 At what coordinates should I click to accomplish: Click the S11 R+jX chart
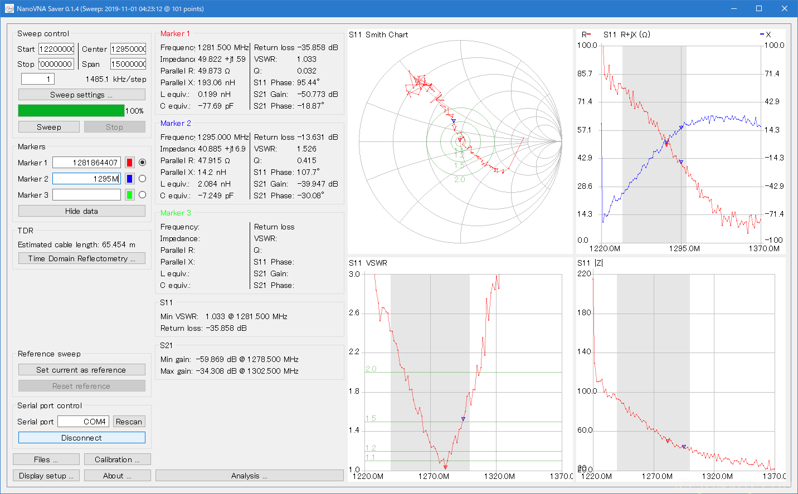click(680, 141)
